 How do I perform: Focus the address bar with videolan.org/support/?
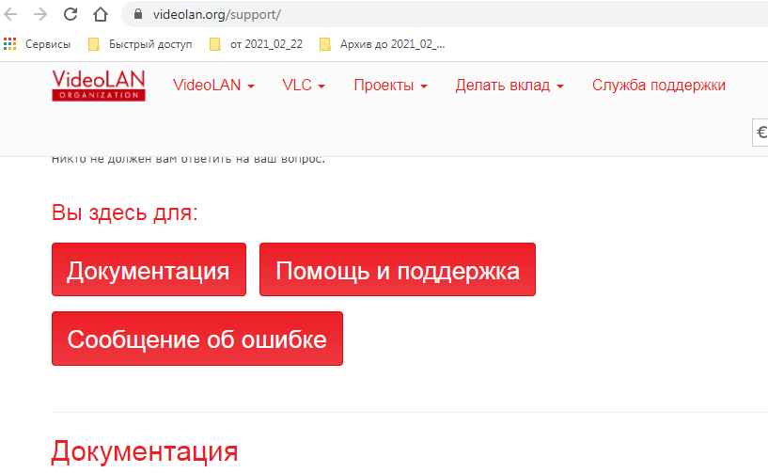coord(445,15)
